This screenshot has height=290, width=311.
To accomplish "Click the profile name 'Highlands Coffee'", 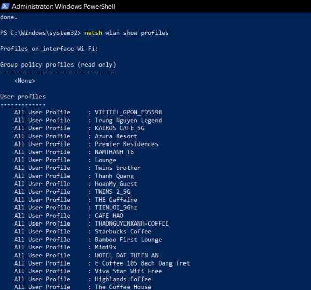I will click(x=123, y=279).
